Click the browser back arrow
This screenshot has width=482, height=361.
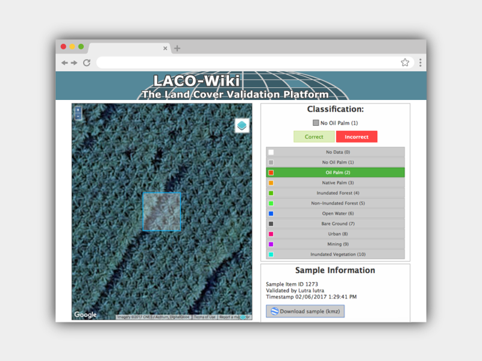coord(64,63)
